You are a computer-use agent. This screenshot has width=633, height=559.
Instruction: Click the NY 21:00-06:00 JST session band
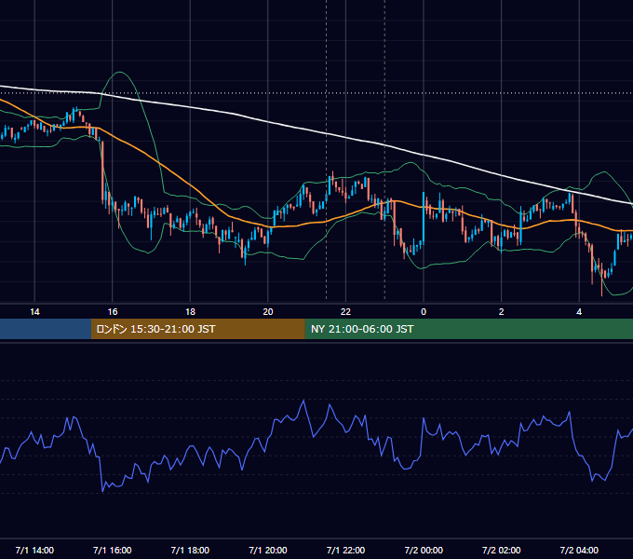468,329
